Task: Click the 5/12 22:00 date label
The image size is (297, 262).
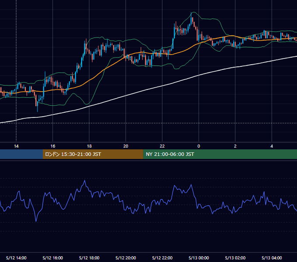Action: [x=162, y=258]
